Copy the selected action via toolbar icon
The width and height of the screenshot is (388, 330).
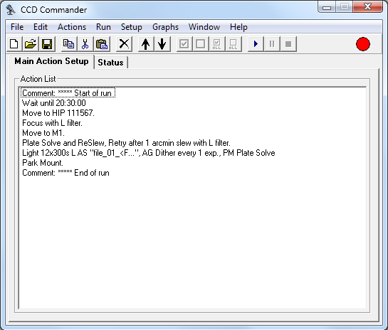pyautogui.click(x=69, y=44)
